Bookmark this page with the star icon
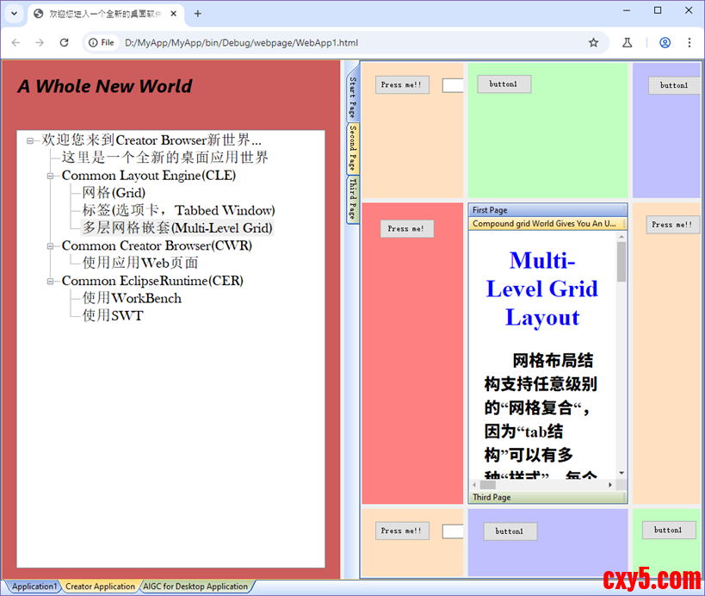Screen dimensions: 705x596 (593, 42)
